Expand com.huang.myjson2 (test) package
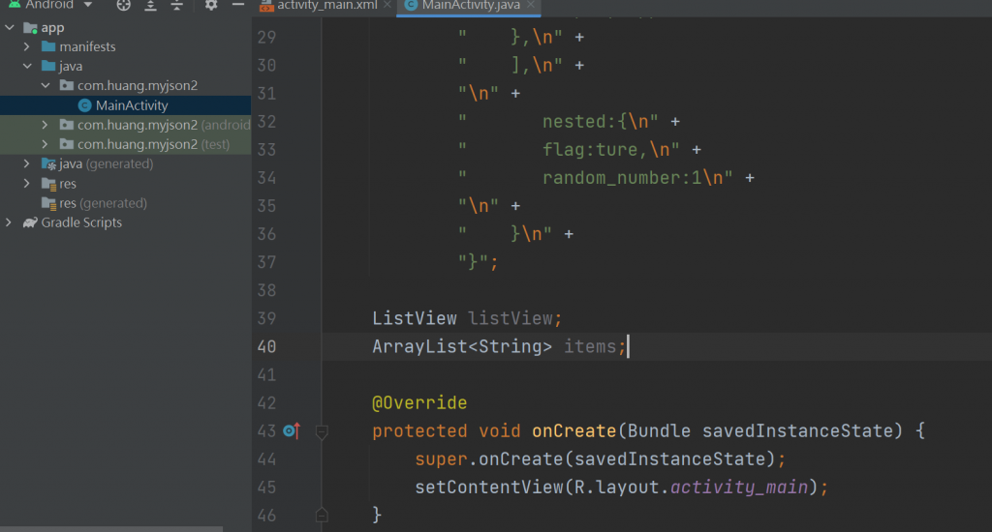Image resolution: width=992 pixels, height=532 pixels. coord(45,144)
